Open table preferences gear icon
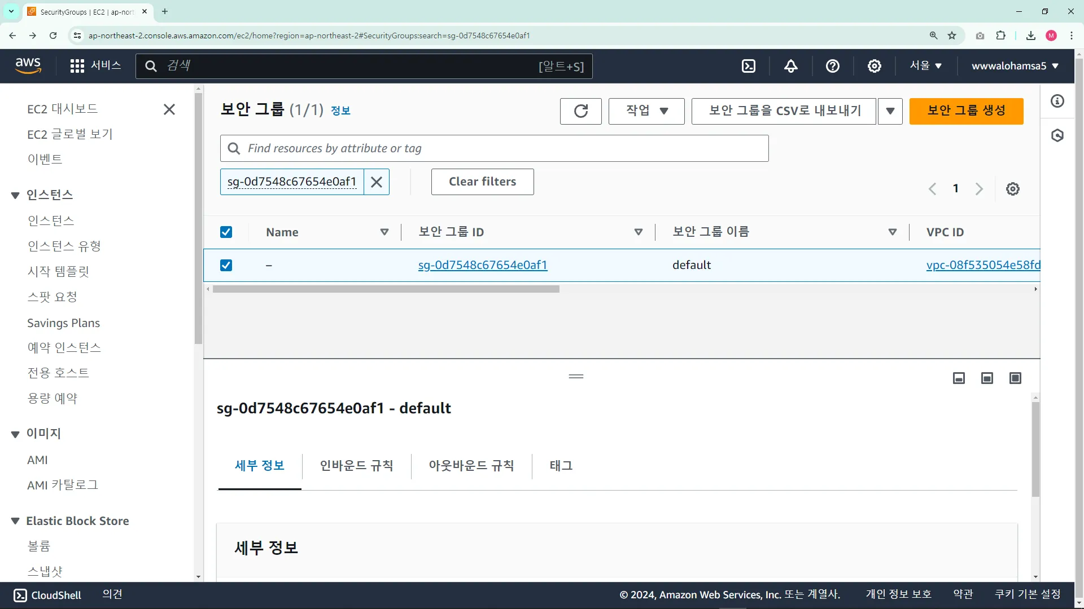Screen dimensions: 1084x609 pyautogui.click(x=1012, y=189)
